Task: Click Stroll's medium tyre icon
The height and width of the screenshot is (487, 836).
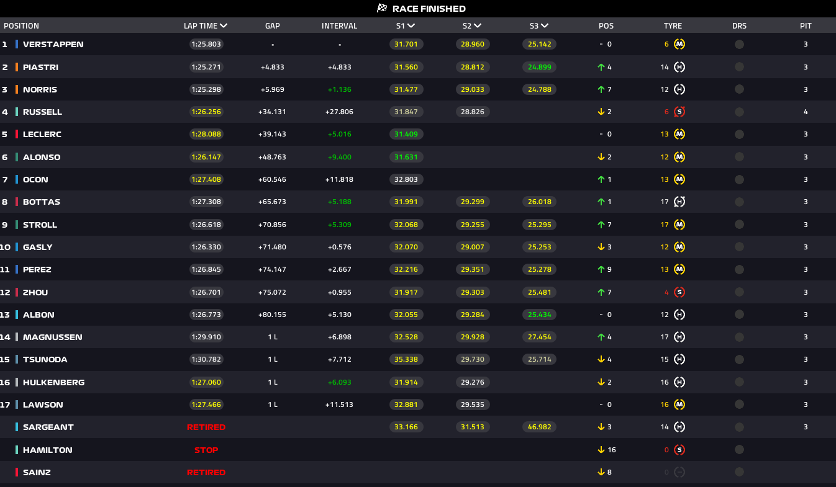Action: tap(679, 225)
